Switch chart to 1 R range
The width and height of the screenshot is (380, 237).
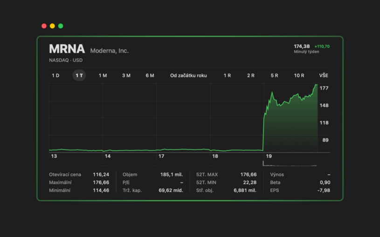point(227,75)
